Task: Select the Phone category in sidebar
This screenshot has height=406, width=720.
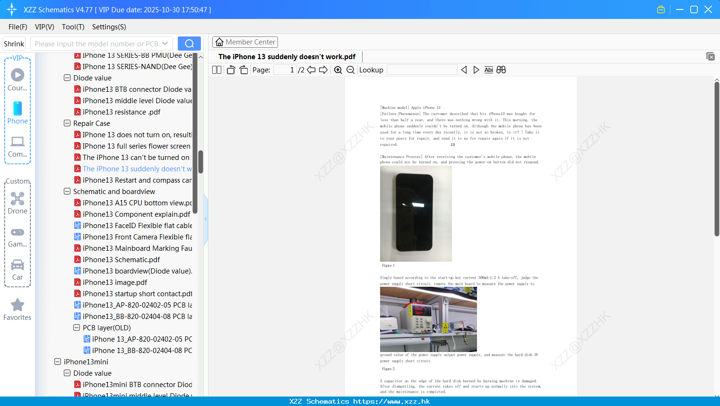Action: 17,113
